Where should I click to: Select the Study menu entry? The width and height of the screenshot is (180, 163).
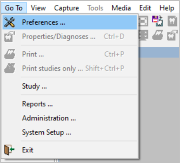click(x=70, y=86)
